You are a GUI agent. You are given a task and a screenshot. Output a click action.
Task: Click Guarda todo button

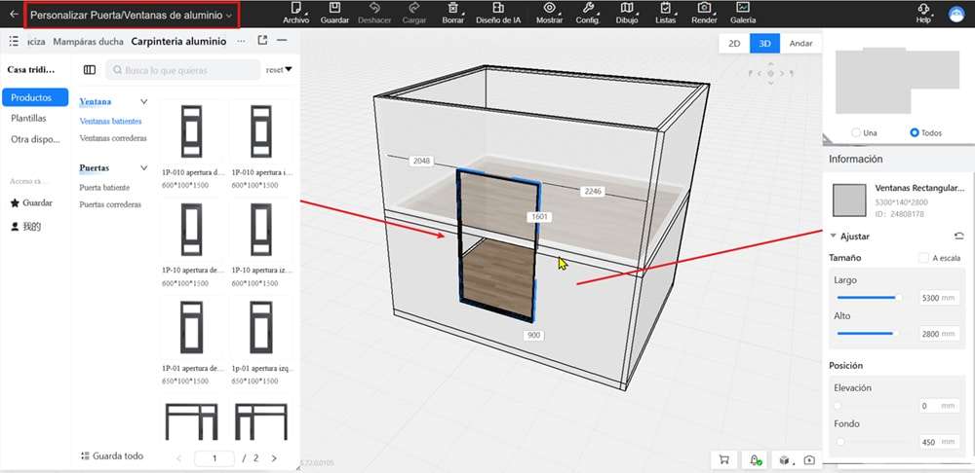112,455
